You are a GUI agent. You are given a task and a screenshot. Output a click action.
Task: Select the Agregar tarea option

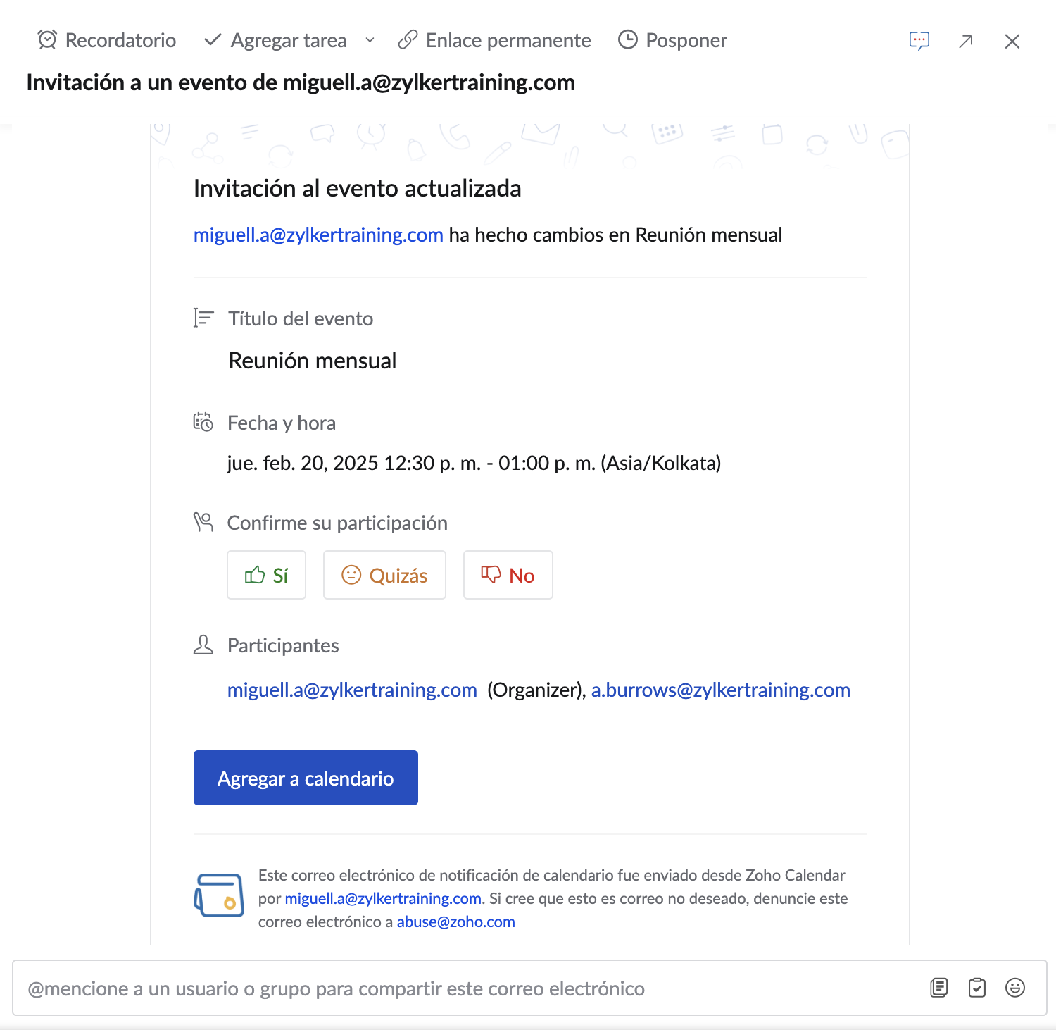(x=276, y=40)
